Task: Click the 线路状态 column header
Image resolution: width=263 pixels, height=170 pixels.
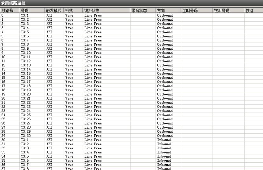Action: pyautogui.click(x=106, y=11)
